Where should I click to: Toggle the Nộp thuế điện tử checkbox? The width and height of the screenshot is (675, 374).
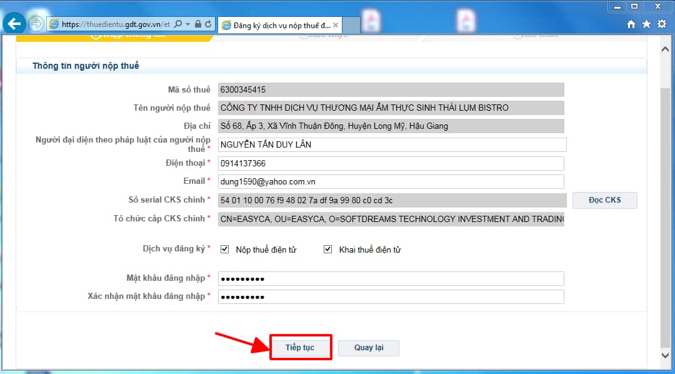(x=225, y=250)
